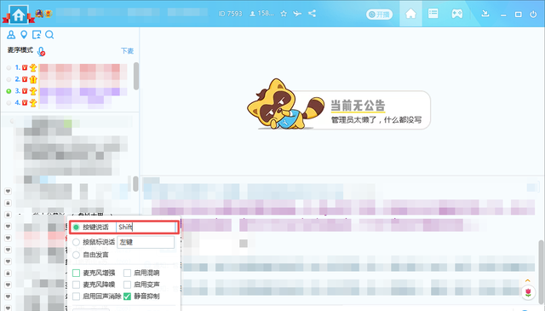Click the 当前无公告 announcement banner
The width and height of the screenshot is (545, 311).
[x=339, y=104]
